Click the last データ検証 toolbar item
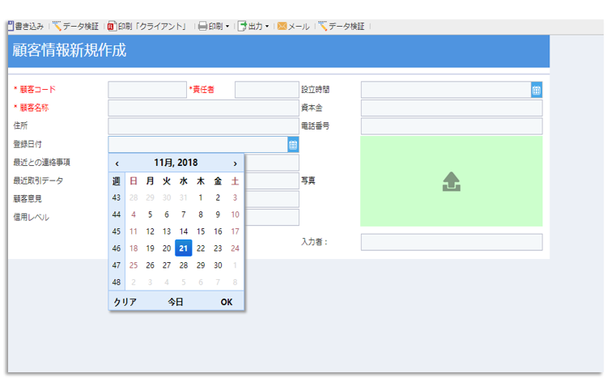Screen dimensions: 615x386 click(341, 26)
